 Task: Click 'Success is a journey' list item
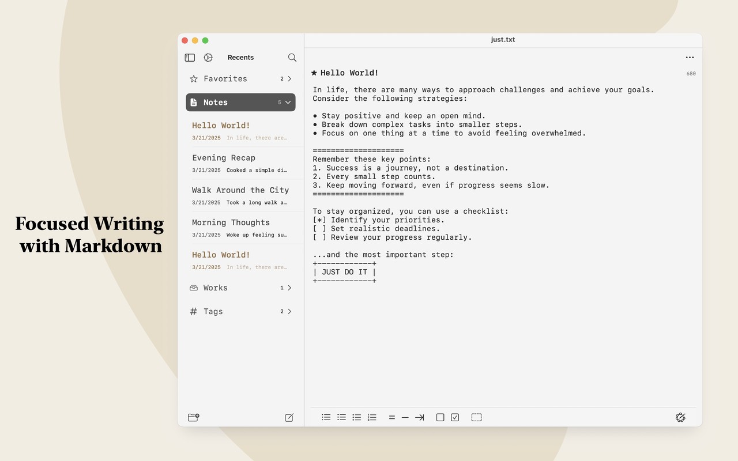tap(411, 168)
